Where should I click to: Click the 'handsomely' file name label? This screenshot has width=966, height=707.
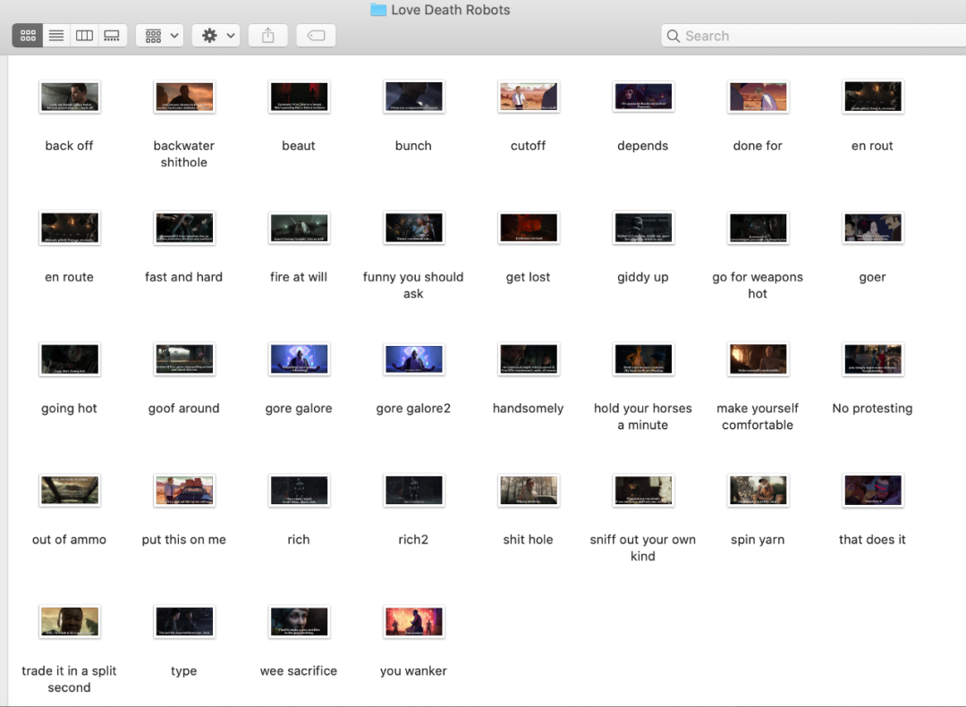(x=528, y=409)
